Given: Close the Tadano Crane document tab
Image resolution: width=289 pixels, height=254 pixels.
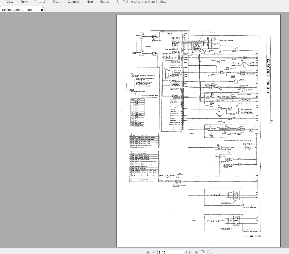Looking at the screenshot, I should [x=42, y=10].
